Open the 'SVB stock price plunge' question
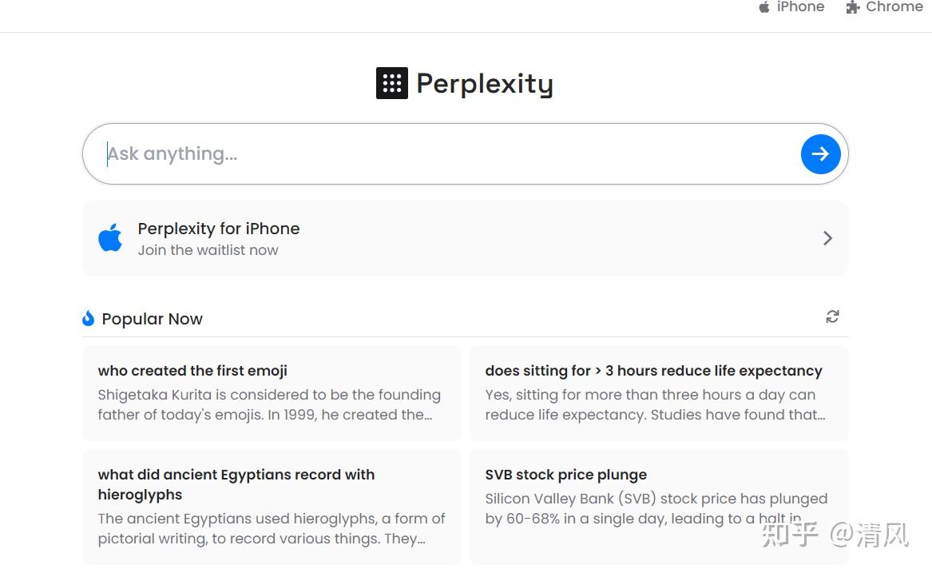 coord(565,475)
